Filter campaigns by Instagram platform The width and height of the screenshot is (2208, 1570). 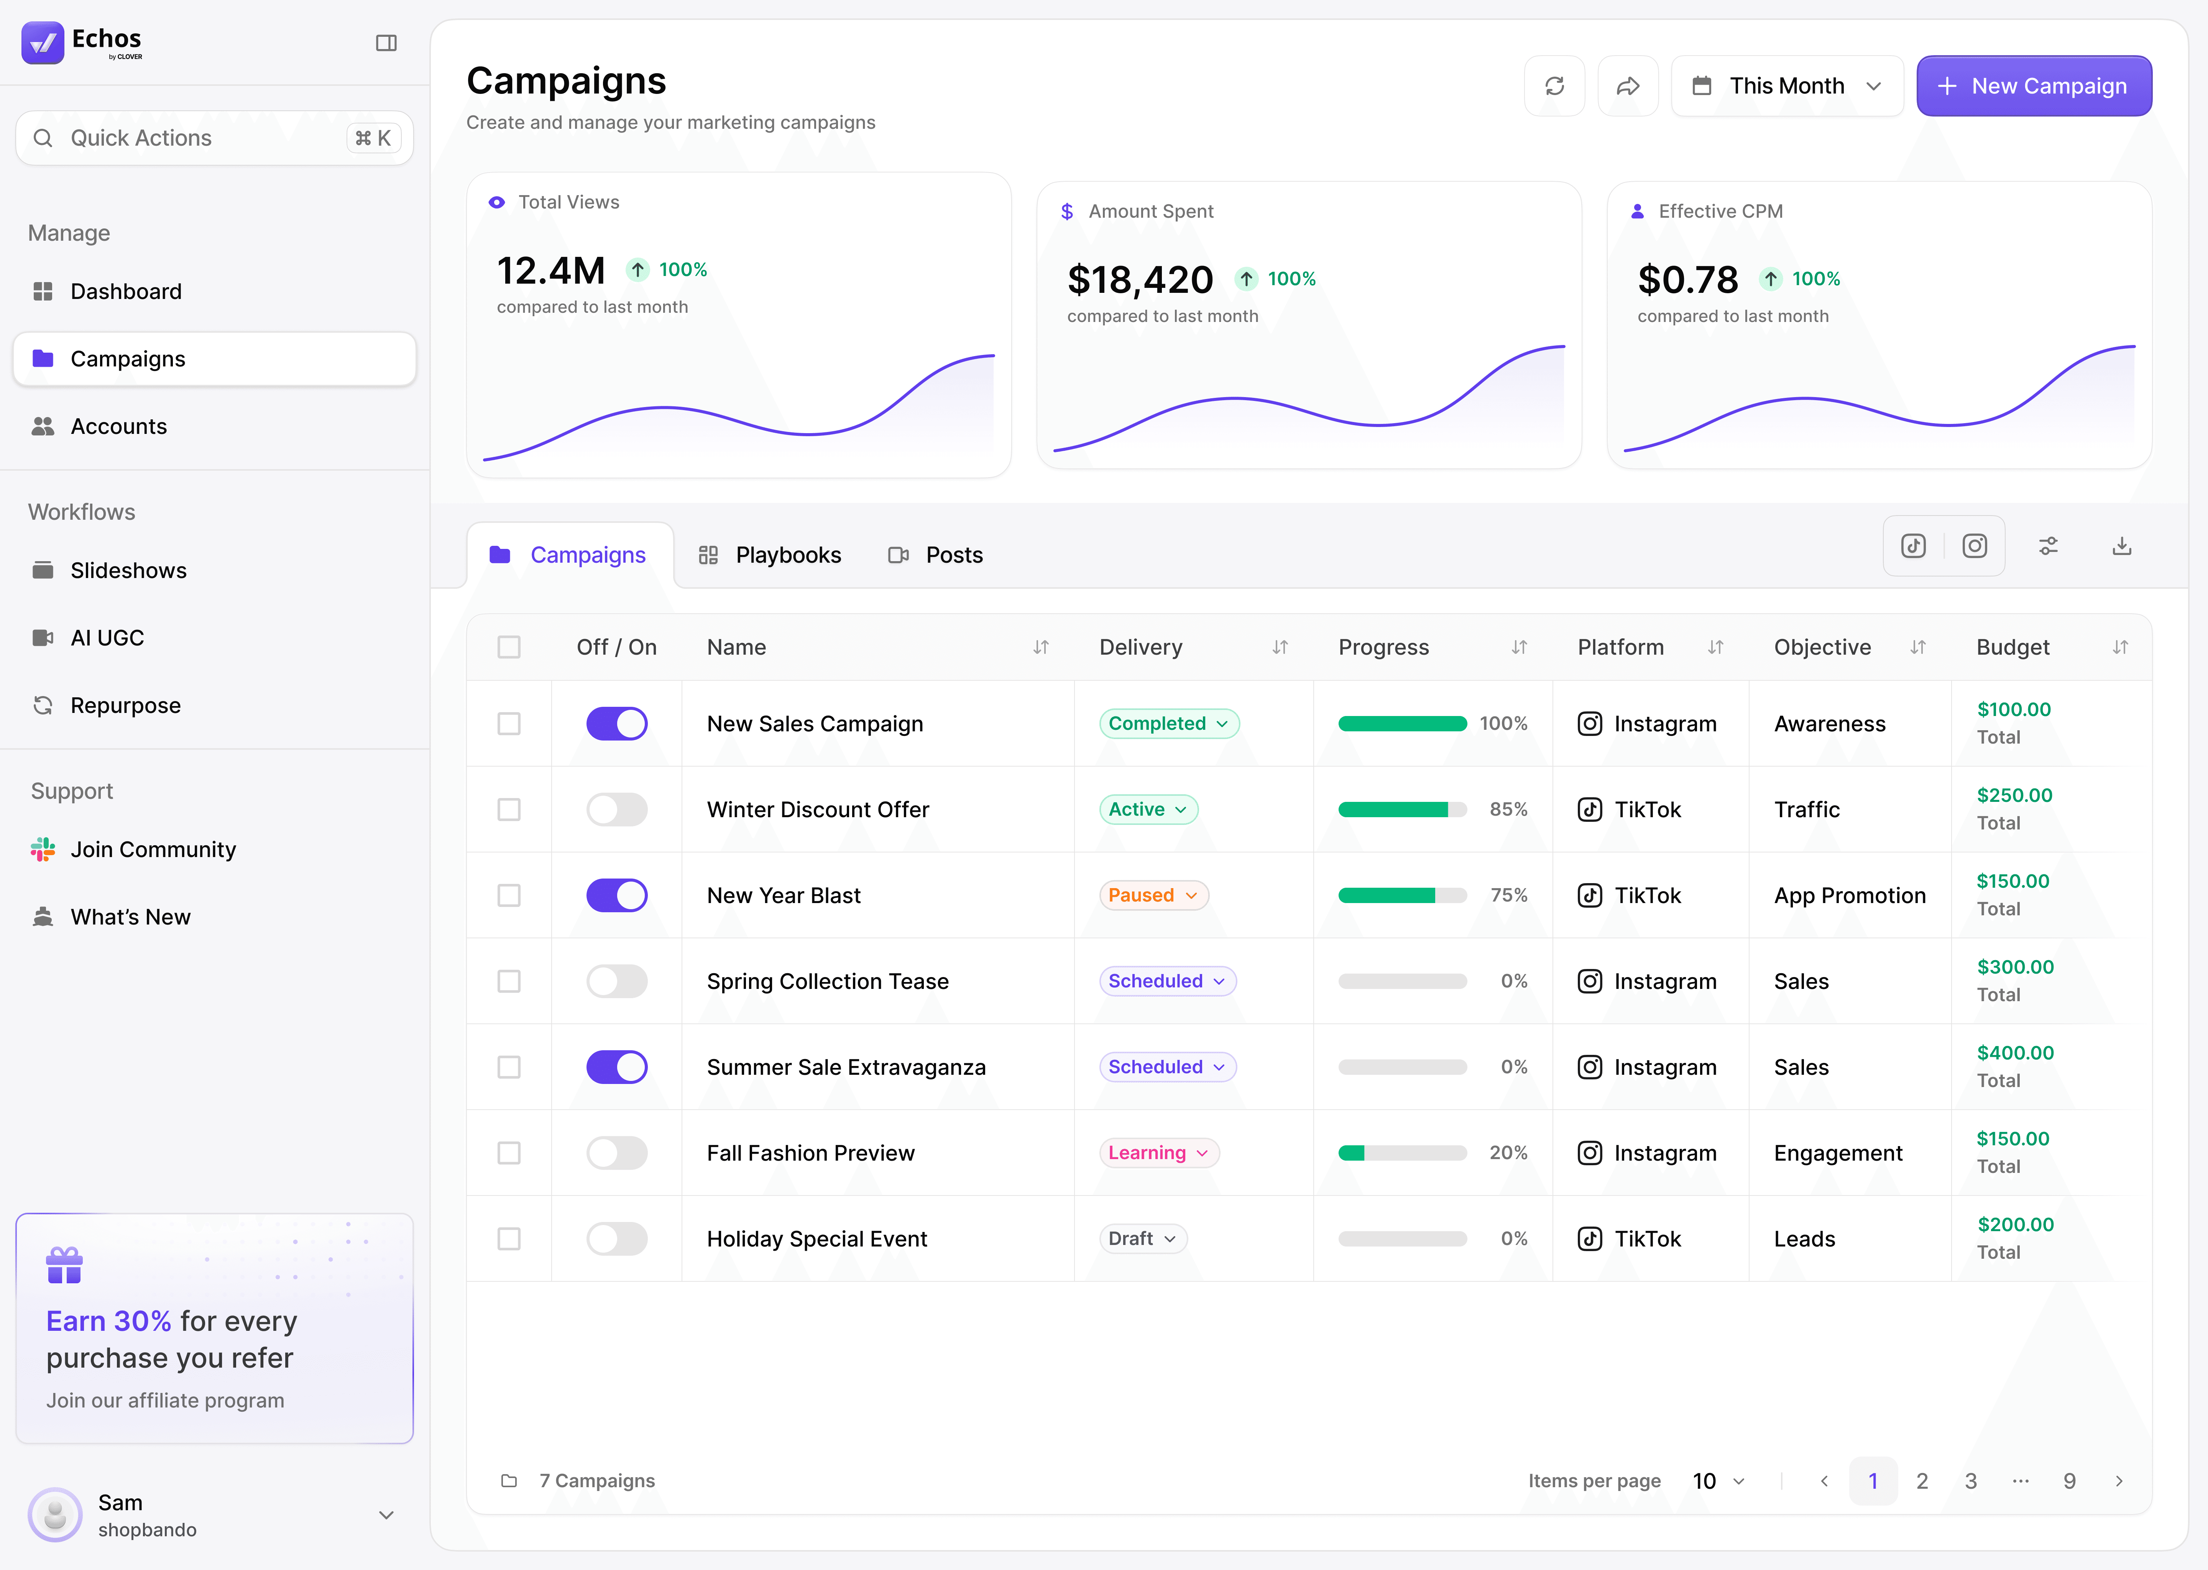[x=1974, y=546]
